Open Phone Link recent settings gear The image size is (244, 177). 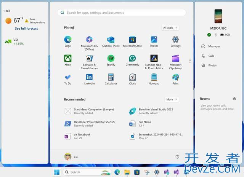[x=234, y=99]
